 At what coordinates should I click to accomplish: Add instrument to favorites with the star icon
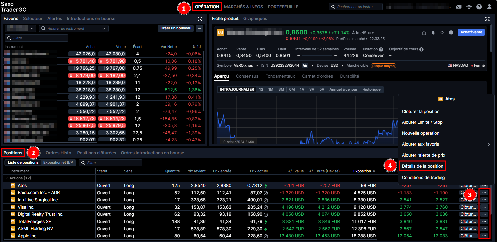(x=442, y=33)
